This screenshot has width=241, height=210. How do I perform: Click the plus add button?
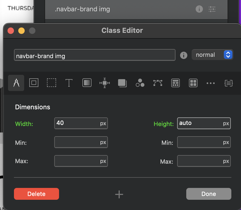pos(119,194)
